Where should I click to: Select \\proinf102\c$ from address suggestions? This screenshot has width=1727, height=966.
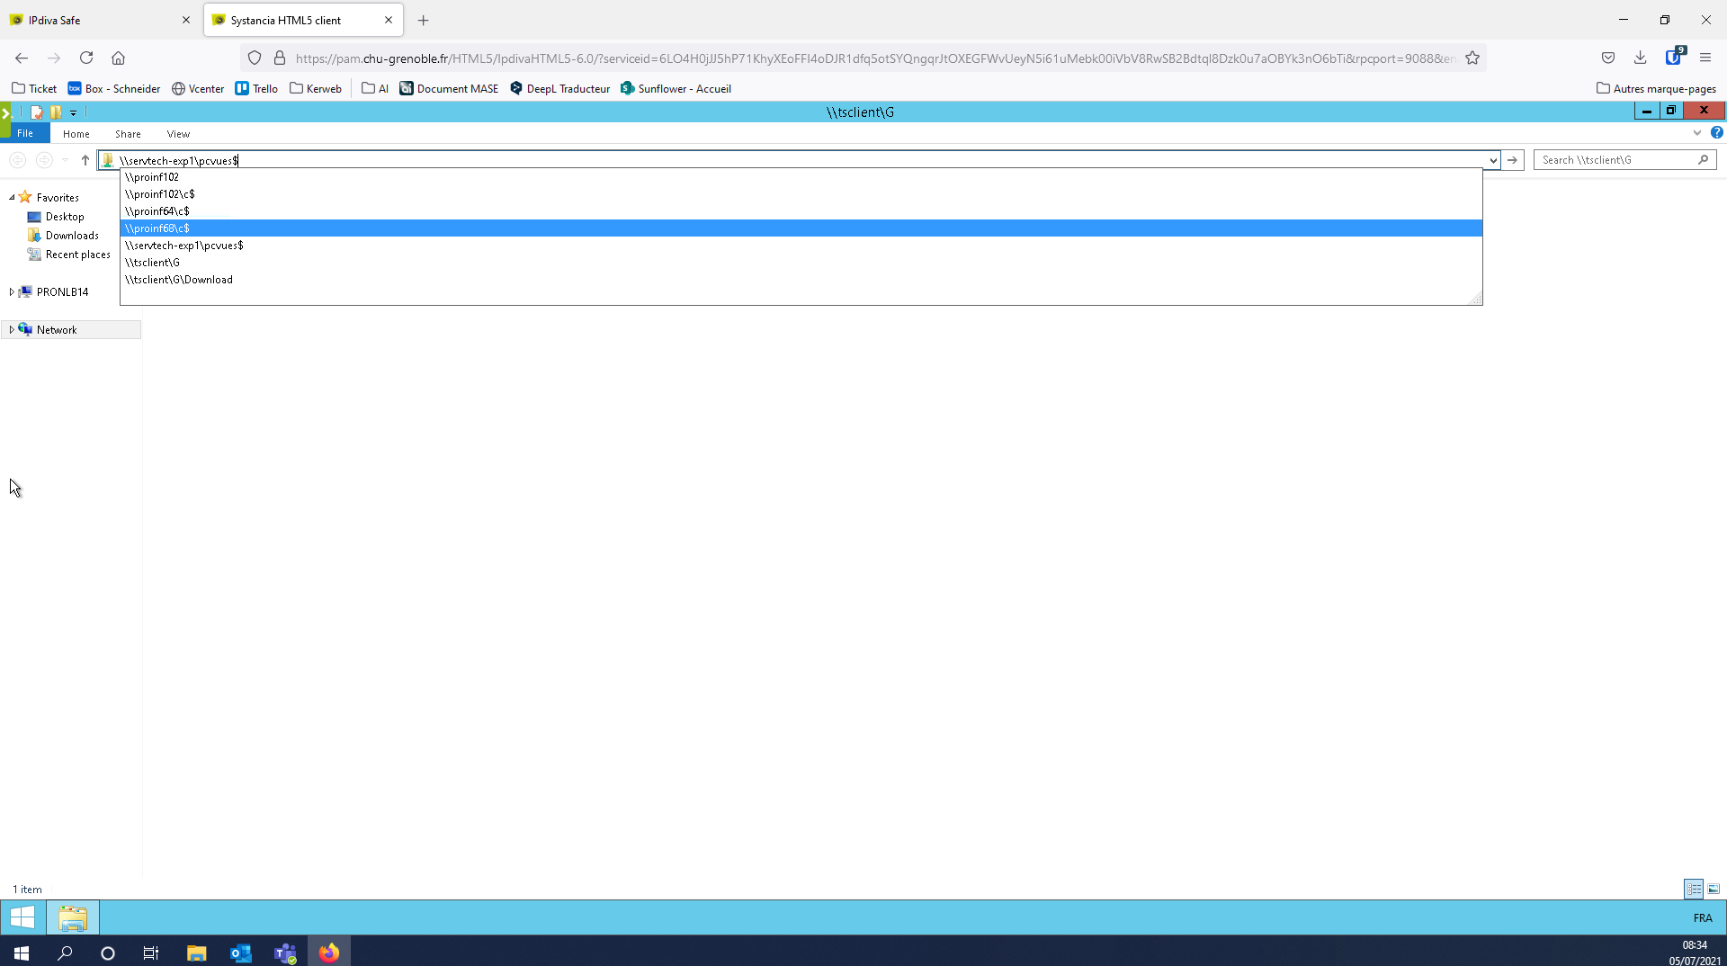point(160,194)
